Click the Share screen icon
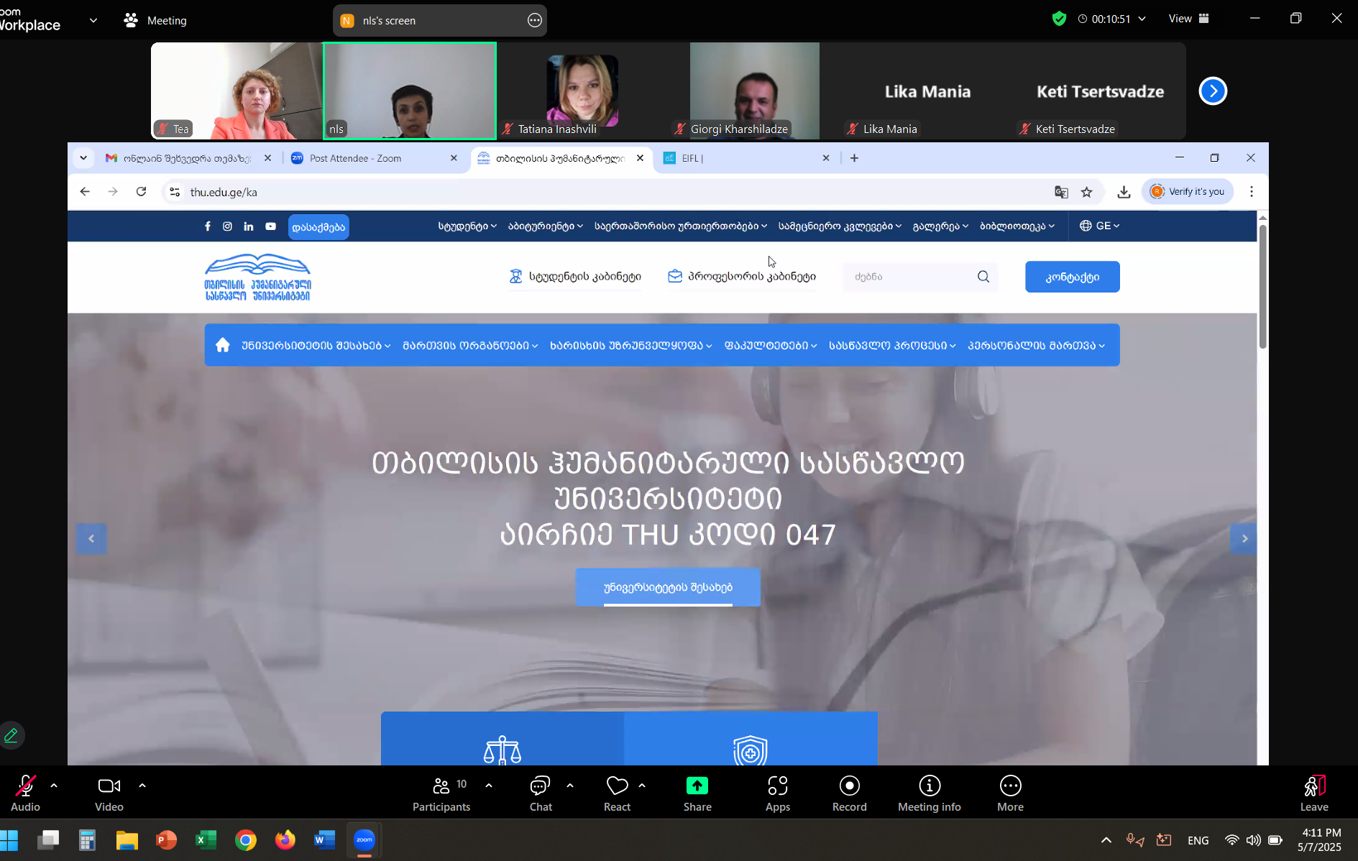 697,786
